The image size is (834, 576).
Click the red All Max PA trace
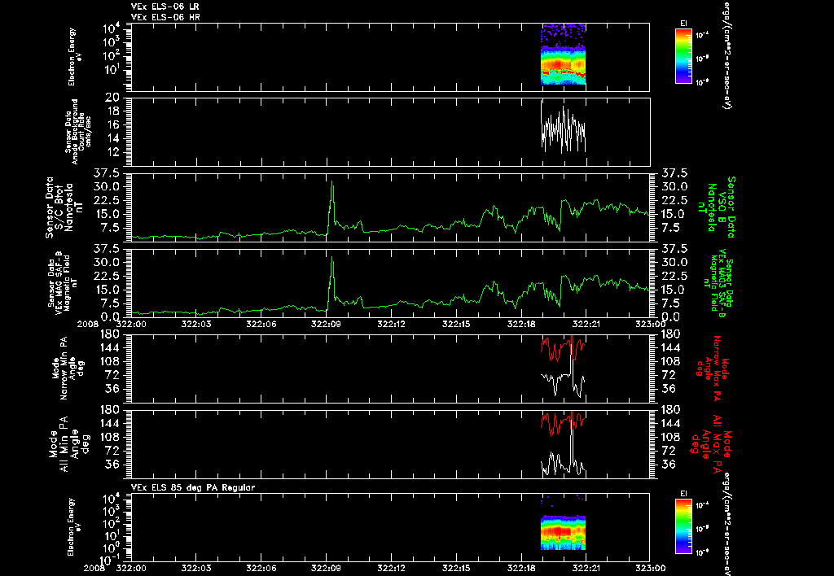(563, 423)
